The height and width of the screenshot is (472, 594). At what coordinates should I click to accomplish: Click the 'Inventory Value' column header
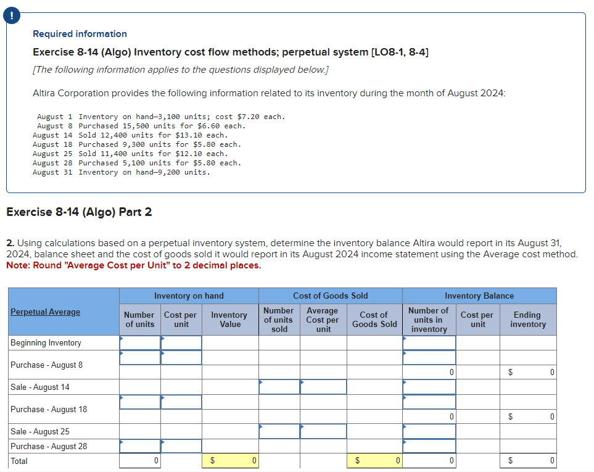(230, 320)
